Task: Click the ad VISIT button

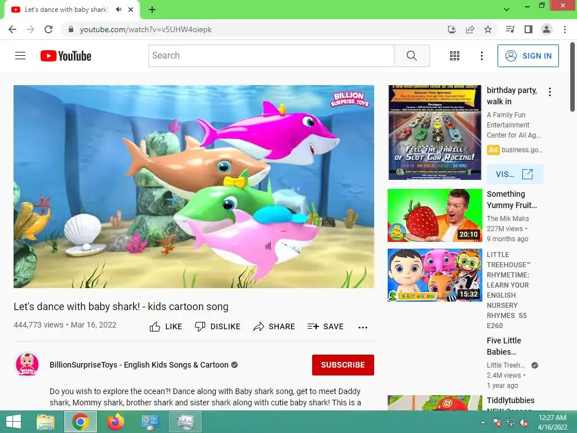Action: point(514,174)
